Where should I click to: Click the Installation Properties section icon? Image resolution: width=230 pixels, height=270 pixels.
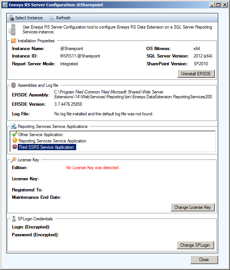point(14,41)
